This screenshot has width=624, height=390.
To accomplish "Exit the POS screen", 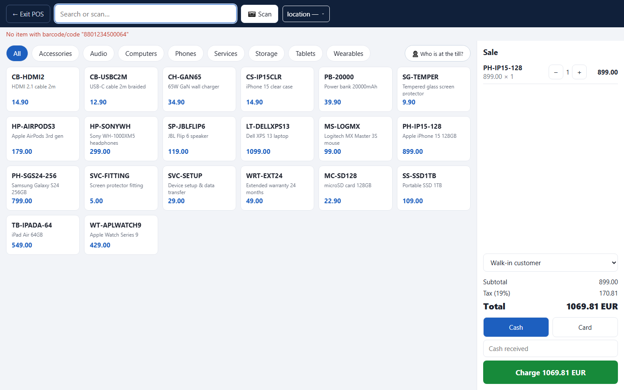I will 28,14.
